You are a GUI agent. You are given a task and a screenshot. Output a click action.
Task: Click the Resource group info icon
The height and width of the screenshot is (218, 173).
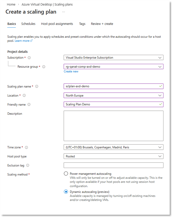coord(43,66)
